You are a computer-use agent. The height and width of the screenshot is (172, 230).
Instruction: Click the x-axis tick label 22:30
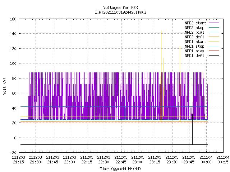pyautogui.click(x=104, y=162)
